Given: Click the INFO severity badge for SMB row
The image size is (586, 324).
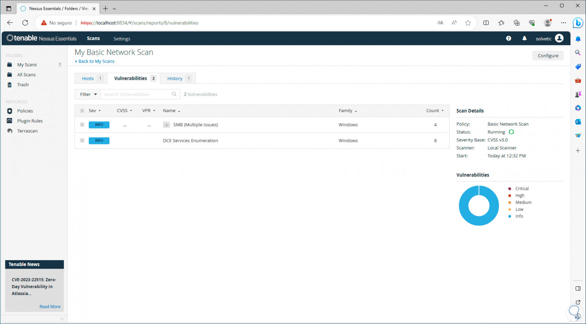Looking at the screenshot, I should tap(99, 125).
